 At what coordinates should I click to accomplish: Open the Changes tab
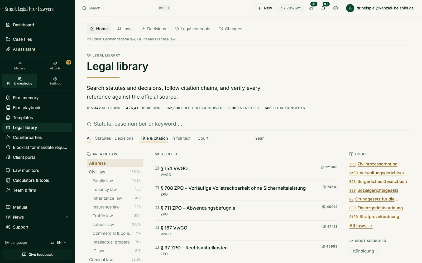231,29
